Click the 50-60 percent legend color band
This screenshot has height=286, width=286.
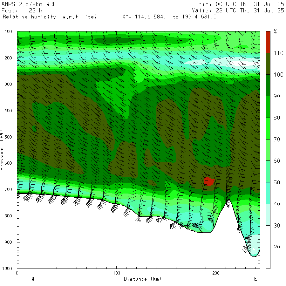pos(268,172)
